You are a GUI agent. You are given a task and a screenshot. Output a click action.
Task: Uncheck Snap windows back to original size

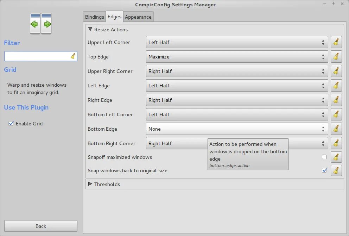(324, 170)
